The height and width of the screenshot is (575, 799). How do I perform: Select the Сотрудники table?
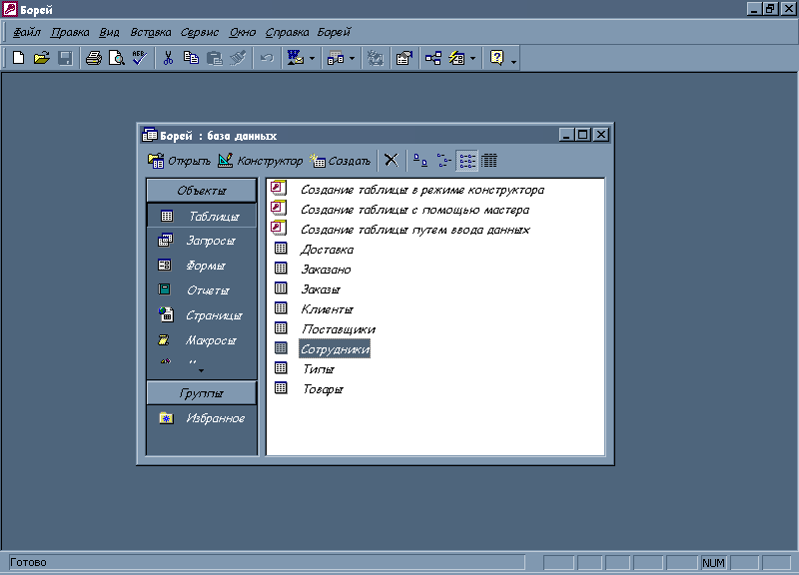[x=335, y=348]
